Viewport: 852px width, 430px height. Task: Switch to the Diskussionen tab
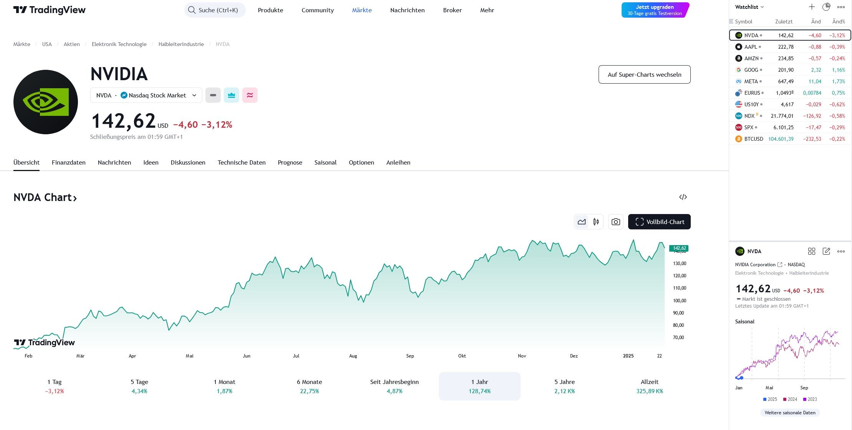pos(188,162)
